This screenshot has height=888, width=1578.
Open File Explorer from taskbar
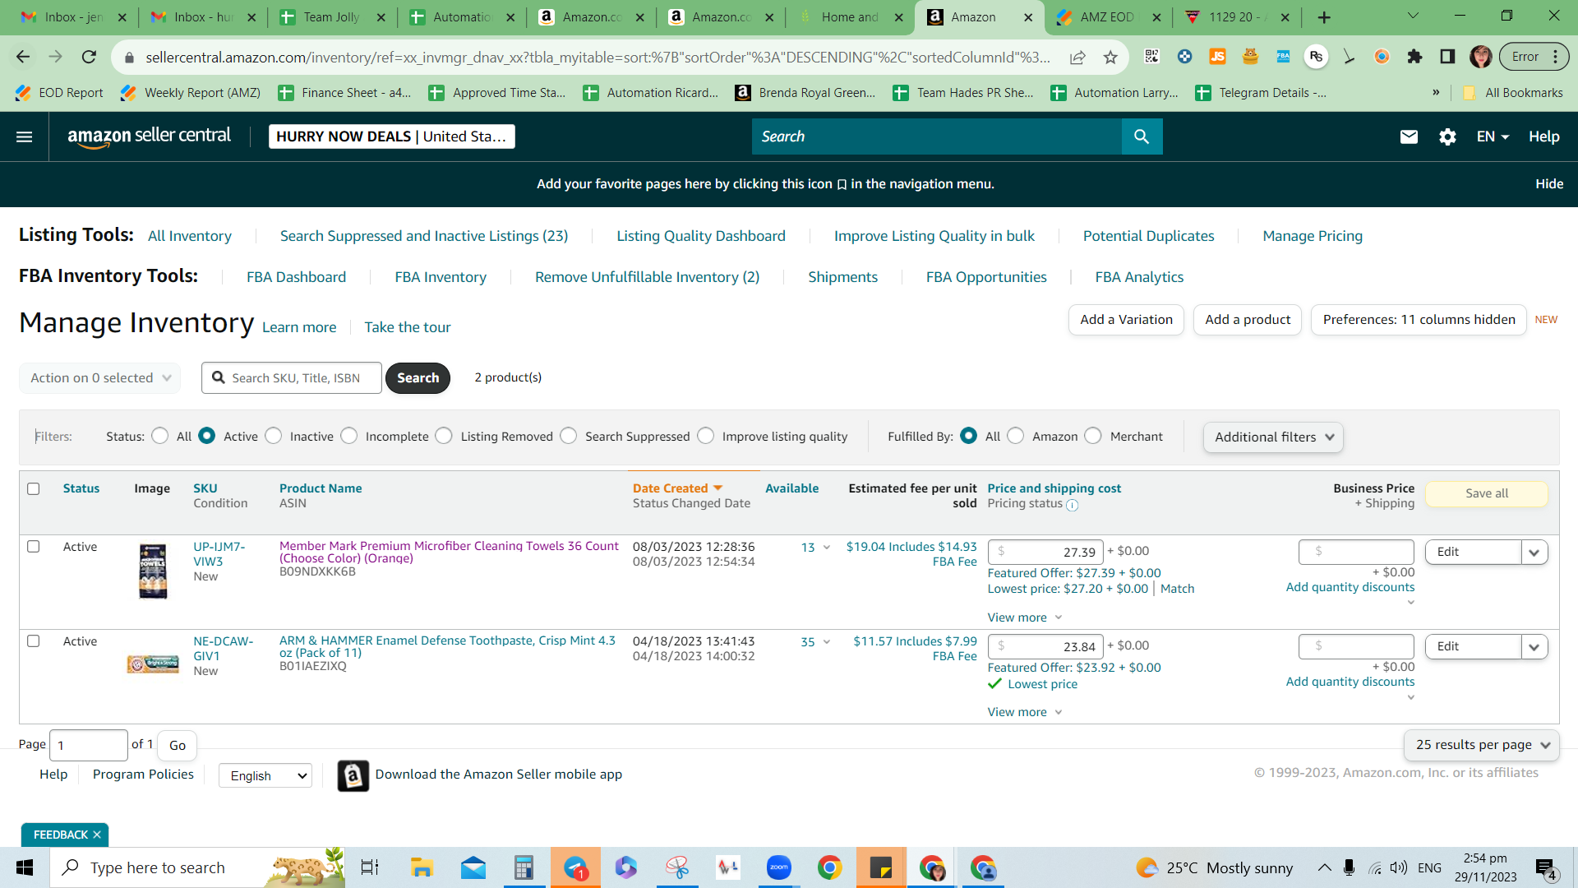coord(422,867)
